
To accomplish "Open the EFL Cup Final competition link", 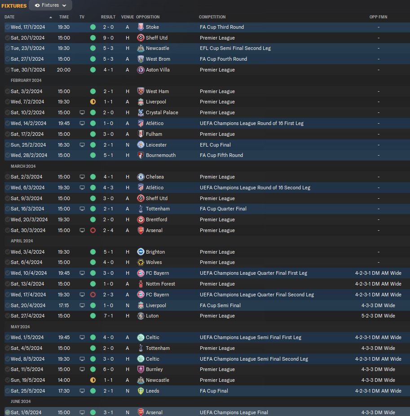I will click(x=216, y=145).
